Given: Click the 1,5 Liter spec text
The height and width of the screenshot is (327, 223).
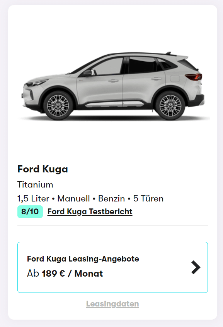Looking at the screenshot, I should (33, 198).
